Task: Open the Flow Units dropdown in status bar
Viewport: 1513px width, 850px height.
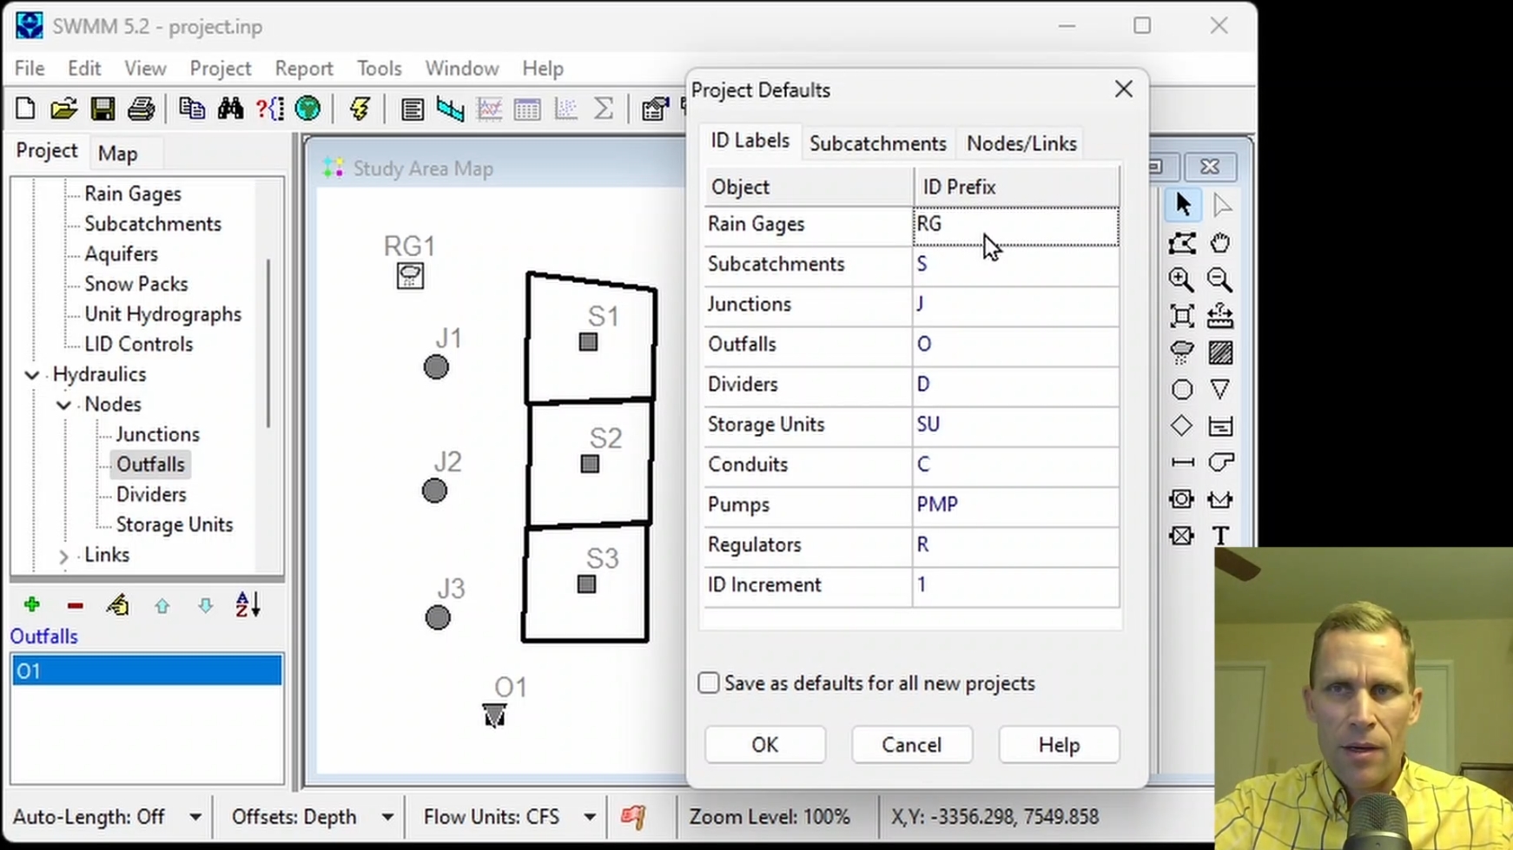Action: [590, 817]
